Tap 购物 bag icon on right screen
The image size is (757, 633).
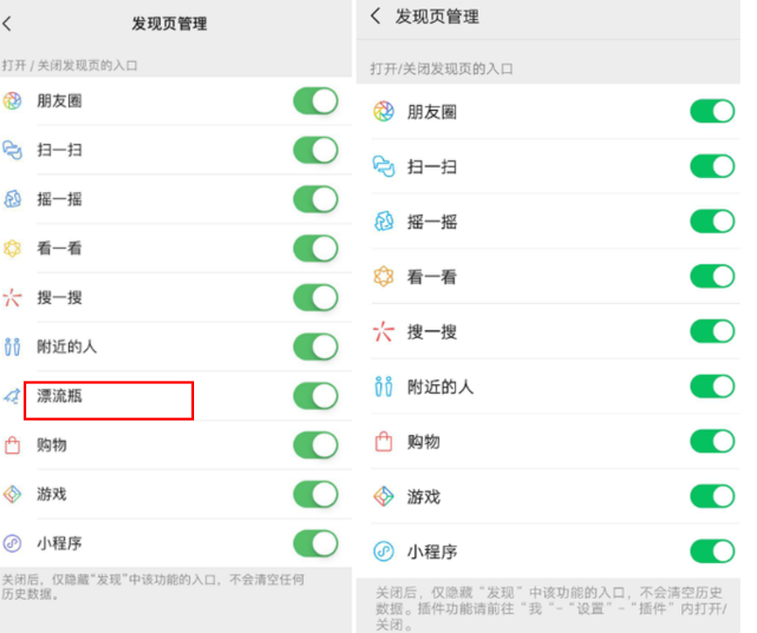[384, 442]
